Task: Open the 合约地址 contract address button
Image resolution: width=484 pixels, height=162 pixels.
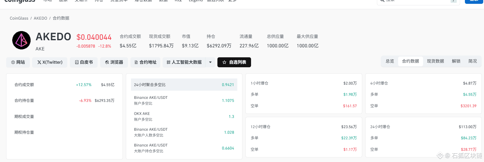Action: (145, 62)
